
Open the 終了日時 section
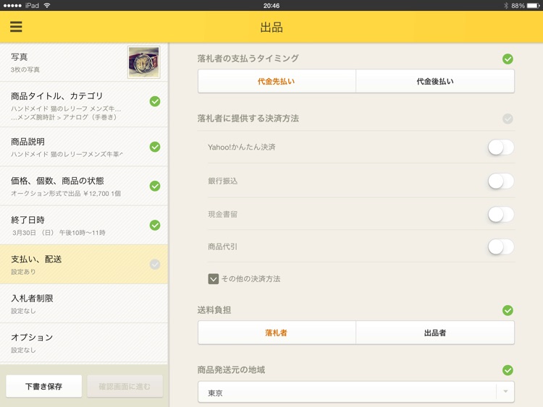84,225
